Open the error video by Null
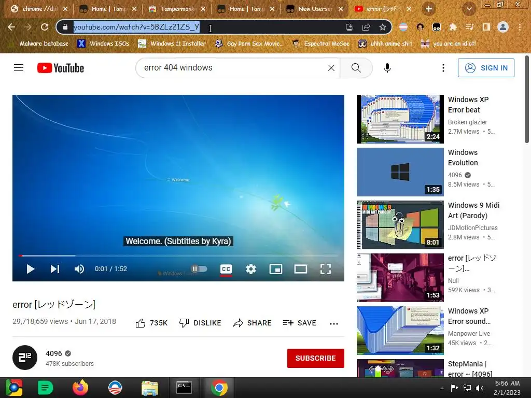 [x=400, y=278]
